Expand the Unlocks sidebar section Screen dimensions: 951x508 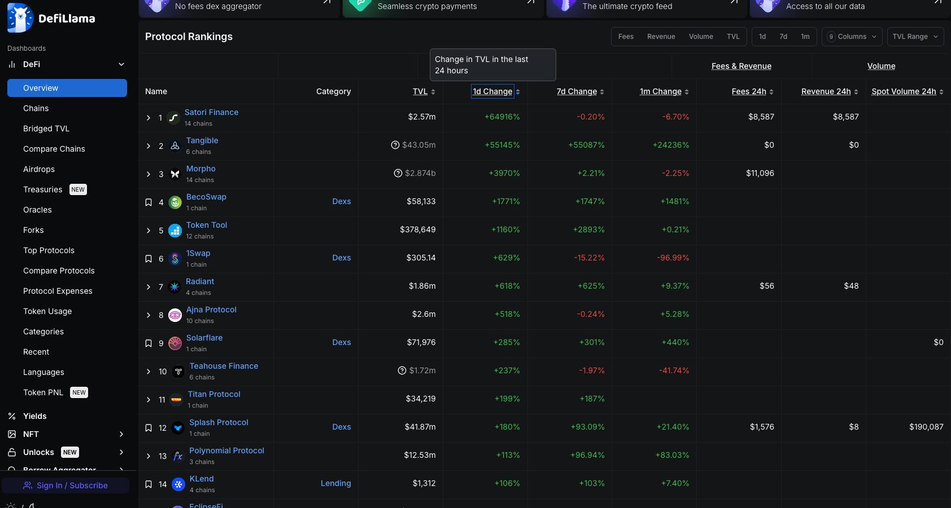click(x=121, y=452)
